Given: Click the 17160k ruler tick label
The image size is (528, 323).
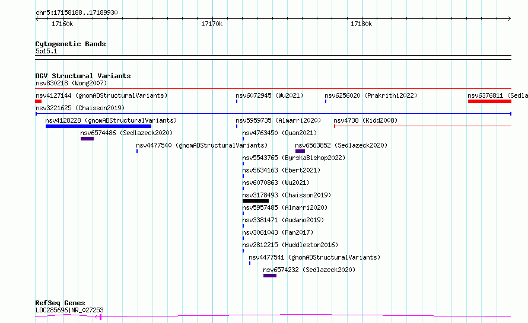Looking at the screenshot, I should coord(62,24).
